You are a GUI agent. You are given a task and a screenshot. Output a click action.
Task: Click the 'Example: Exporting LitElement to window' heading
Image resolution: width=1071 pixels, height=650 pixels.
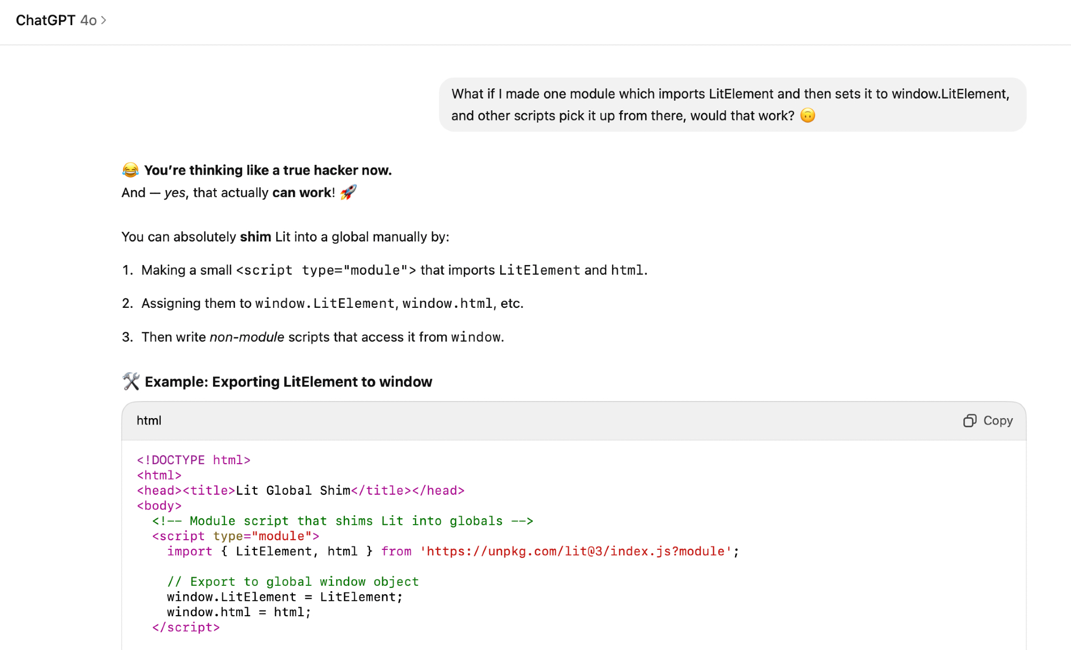coord(288,382)
